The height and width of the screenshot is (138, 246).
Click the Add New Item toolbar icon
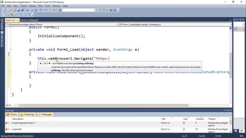pyautogui.click(x=8, y=10)
